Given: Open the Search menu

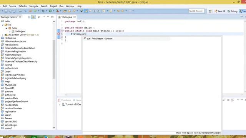Looking at the screenshot, I should point(44,6).
